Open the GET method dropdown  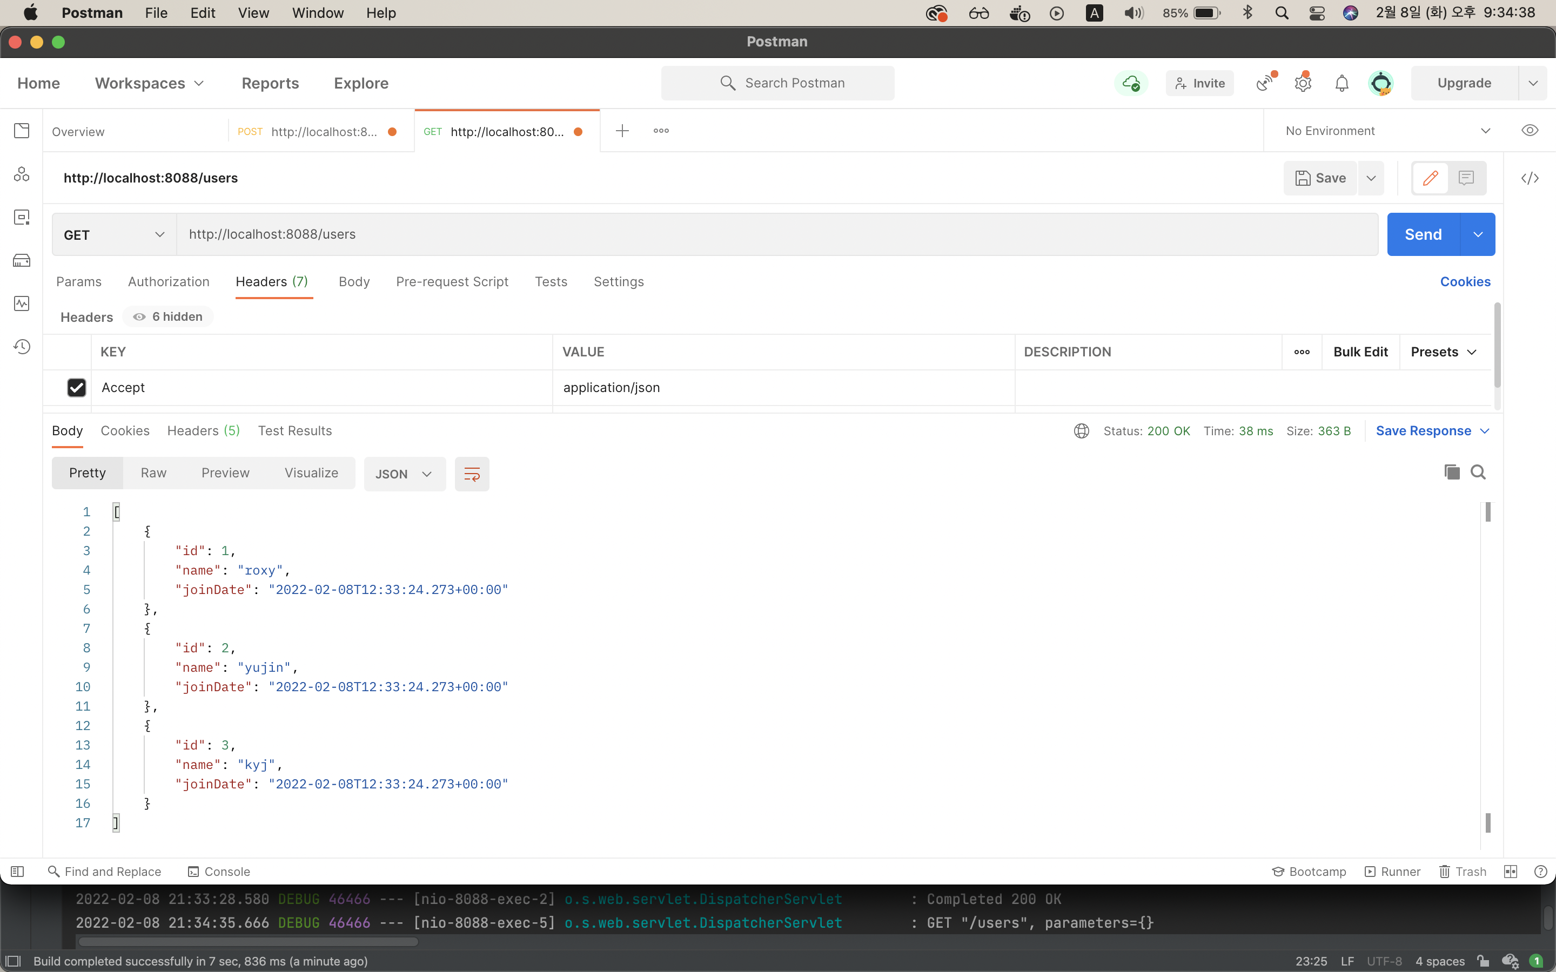pyautogui.click(x=114, y=235)
